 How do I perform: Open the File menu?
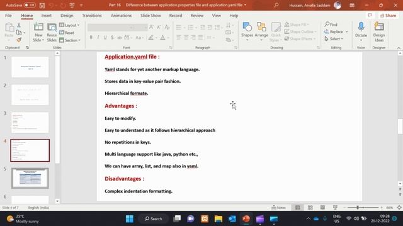click(x=8, y=15)
